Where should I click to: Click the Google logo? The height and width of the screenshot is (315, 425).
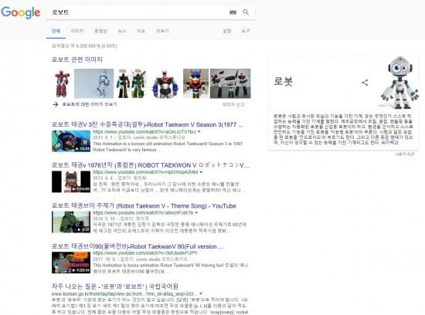21,12
